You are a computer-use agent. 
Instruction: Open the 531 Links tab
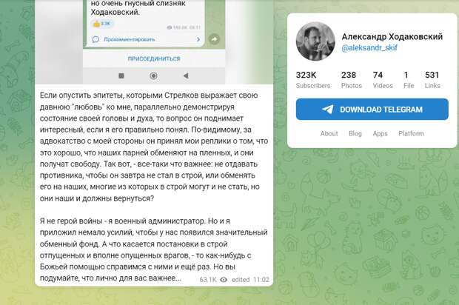[x=432, y=80]
